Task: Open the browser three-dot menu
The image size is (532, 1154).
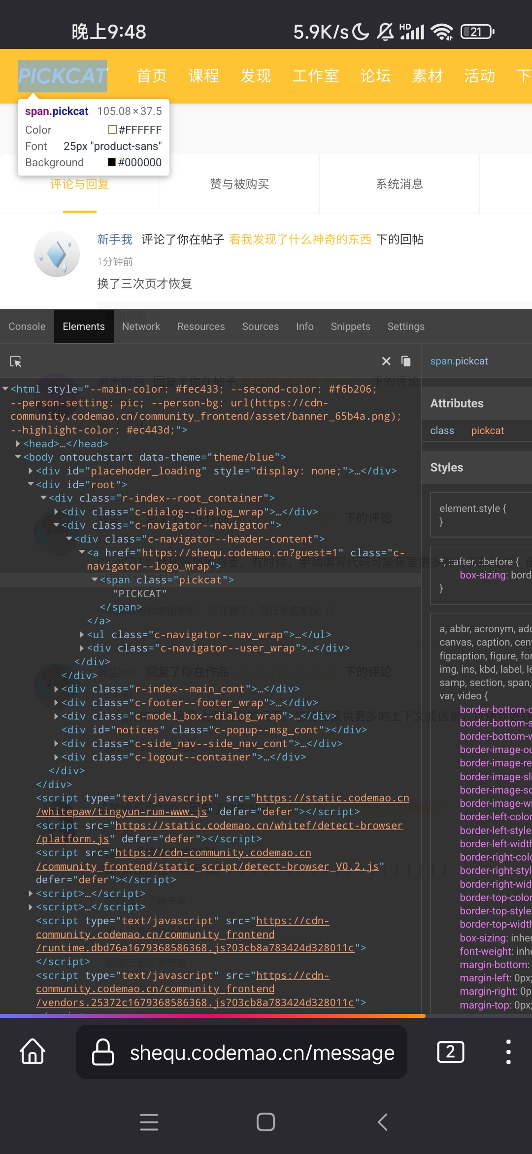Action: [508, 1052]
